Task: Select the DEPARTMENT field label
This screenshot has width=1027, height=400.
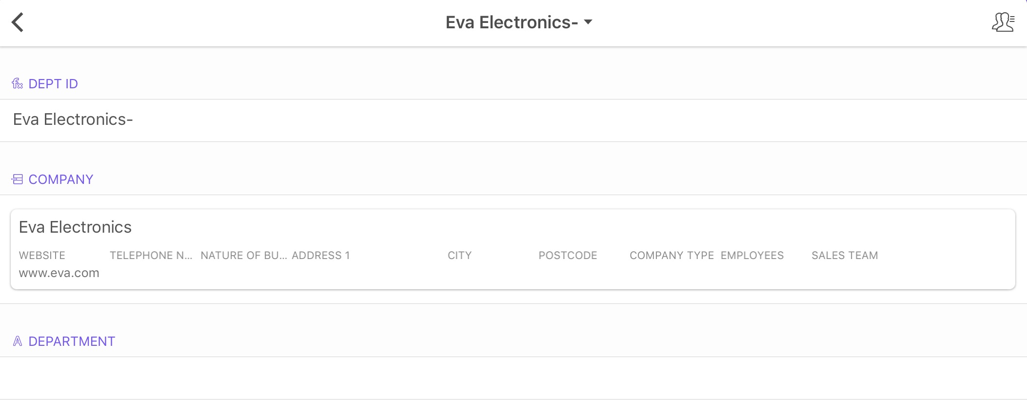Action: 72,341
